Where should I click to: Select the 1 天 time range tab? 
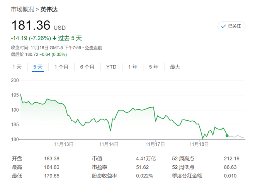[x=17, y=67]
